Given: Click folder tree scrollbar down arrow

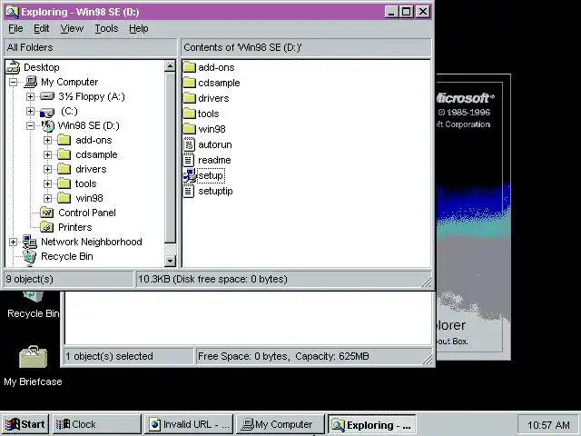Looking at the screenshot, I should click(x=170, y=261).
